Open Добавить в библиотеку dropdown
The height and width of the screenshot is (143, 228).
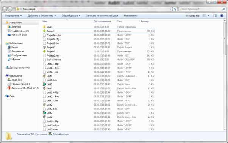[x=42, y=15]
